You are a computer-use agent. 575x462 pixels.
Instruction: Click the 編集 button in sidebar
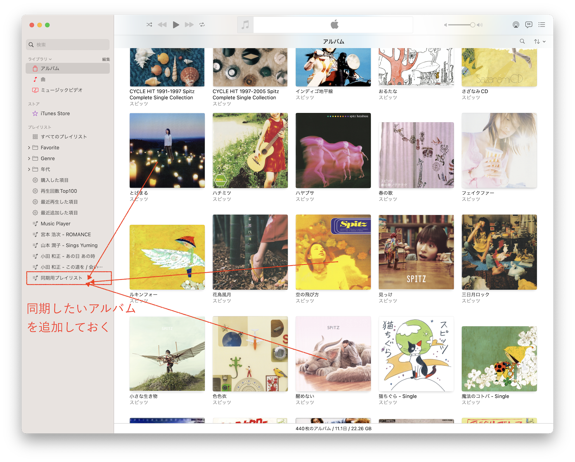tap(106, 59)
